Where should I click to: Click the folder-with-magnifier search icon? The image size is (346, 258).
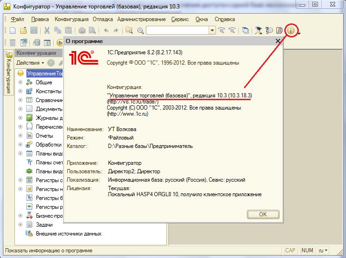click(129, 30)
